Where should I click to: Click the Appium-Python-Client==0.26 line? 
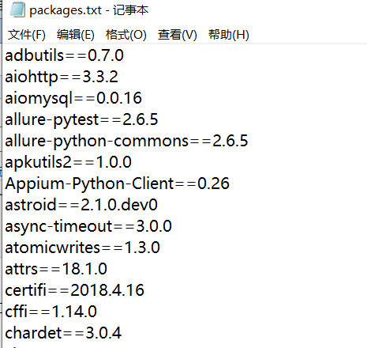(118, 183)
